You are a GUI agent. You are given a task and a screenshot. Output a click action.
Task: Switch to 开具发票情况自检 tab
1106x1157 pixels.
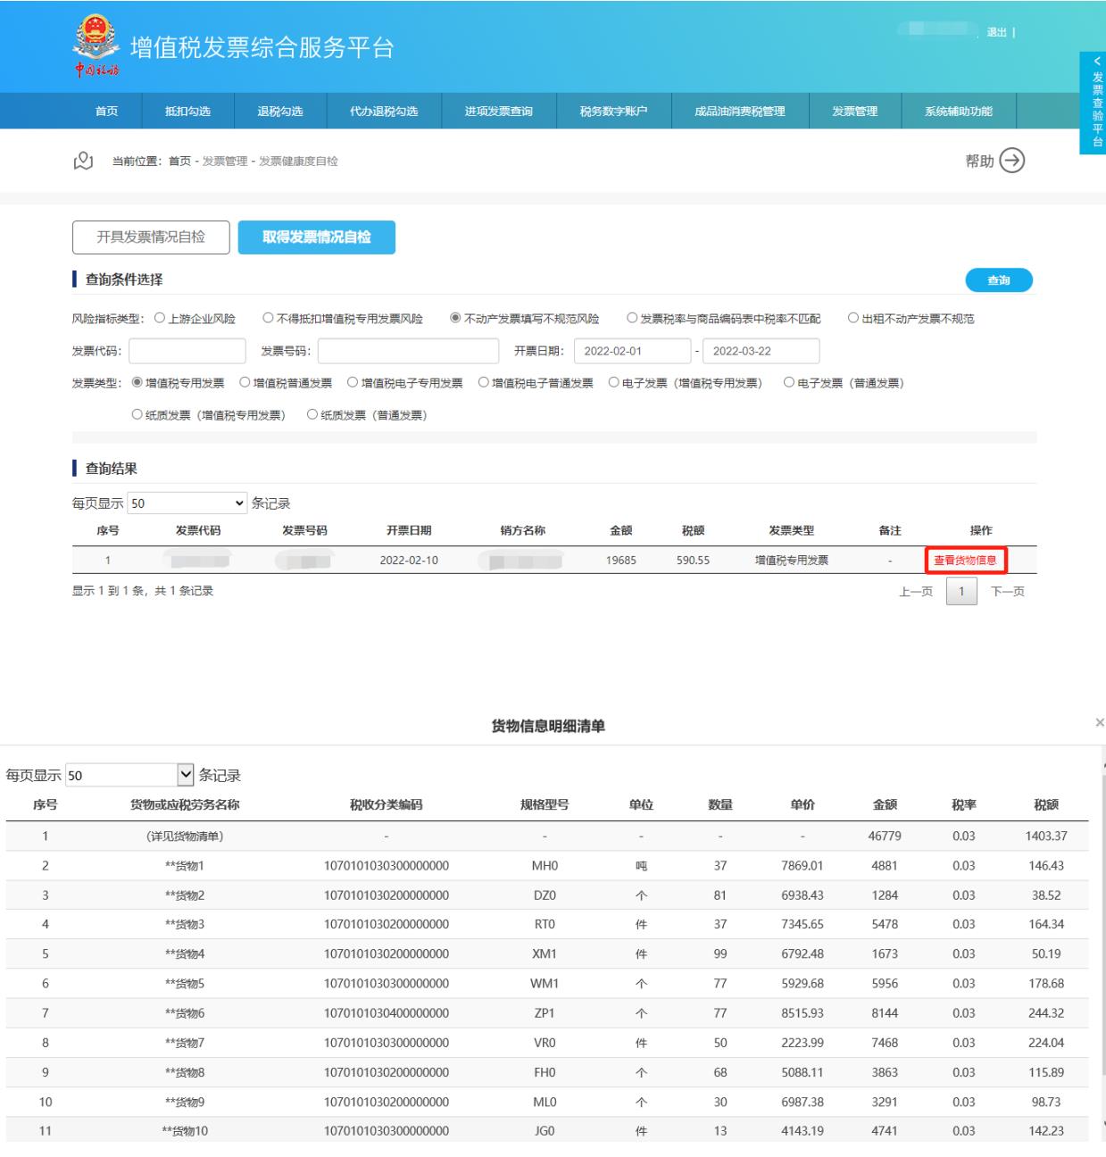click(151, 237)
